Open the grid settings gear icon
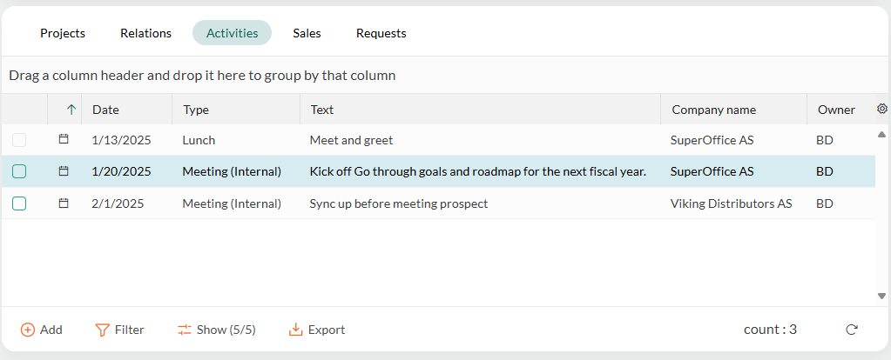 [882, 109]
